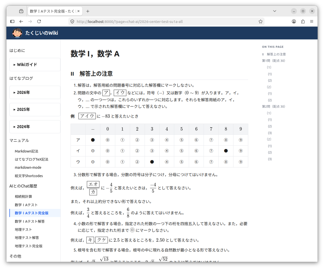Open a new browser tab
The width and height of the screenshot is (324, 269).
(87, 11)
